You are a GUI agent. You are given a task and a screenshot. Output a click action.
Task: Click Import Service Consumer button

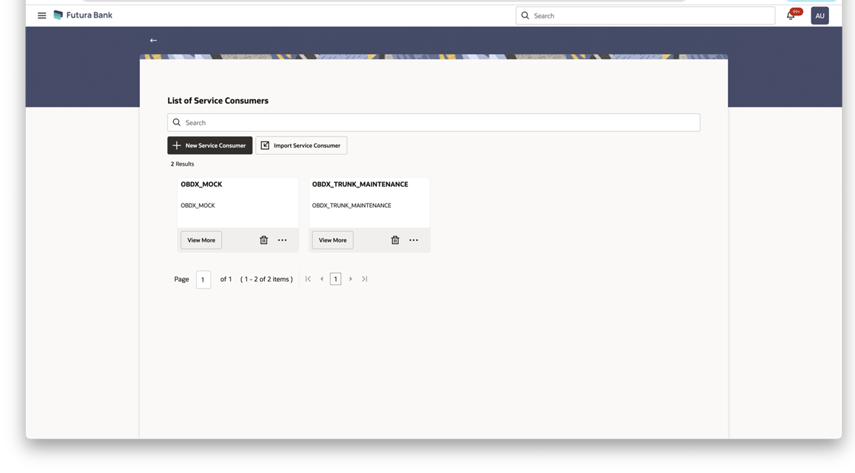point(302,145)
